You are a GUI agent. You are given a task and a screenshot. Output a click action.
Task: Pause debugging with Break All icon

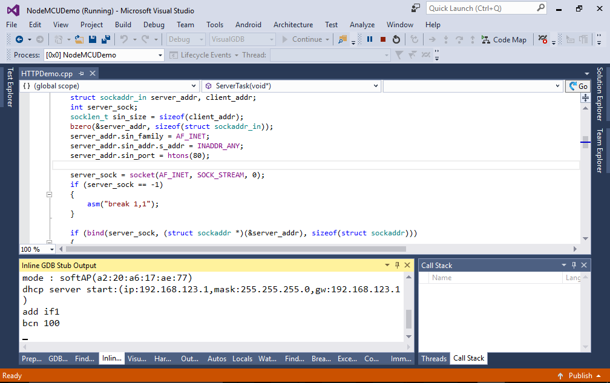tap(370, 39)
